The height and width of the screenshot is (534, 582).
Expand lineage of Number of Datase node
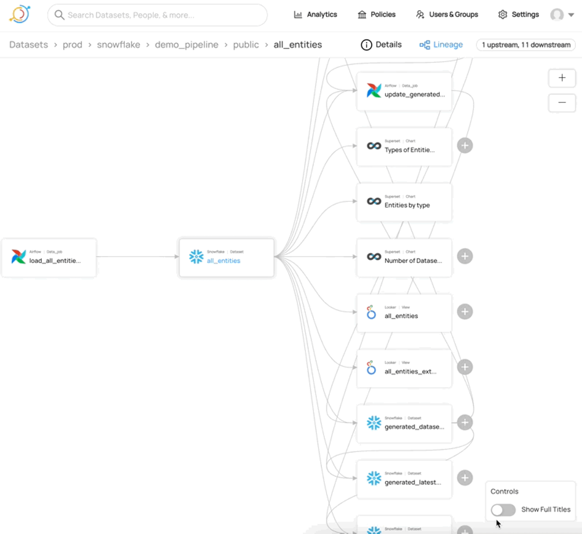[x=465, y=256]
